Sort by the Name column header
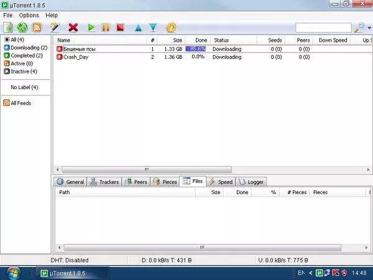Screen dimensions: 373x280 coord(100,40)
